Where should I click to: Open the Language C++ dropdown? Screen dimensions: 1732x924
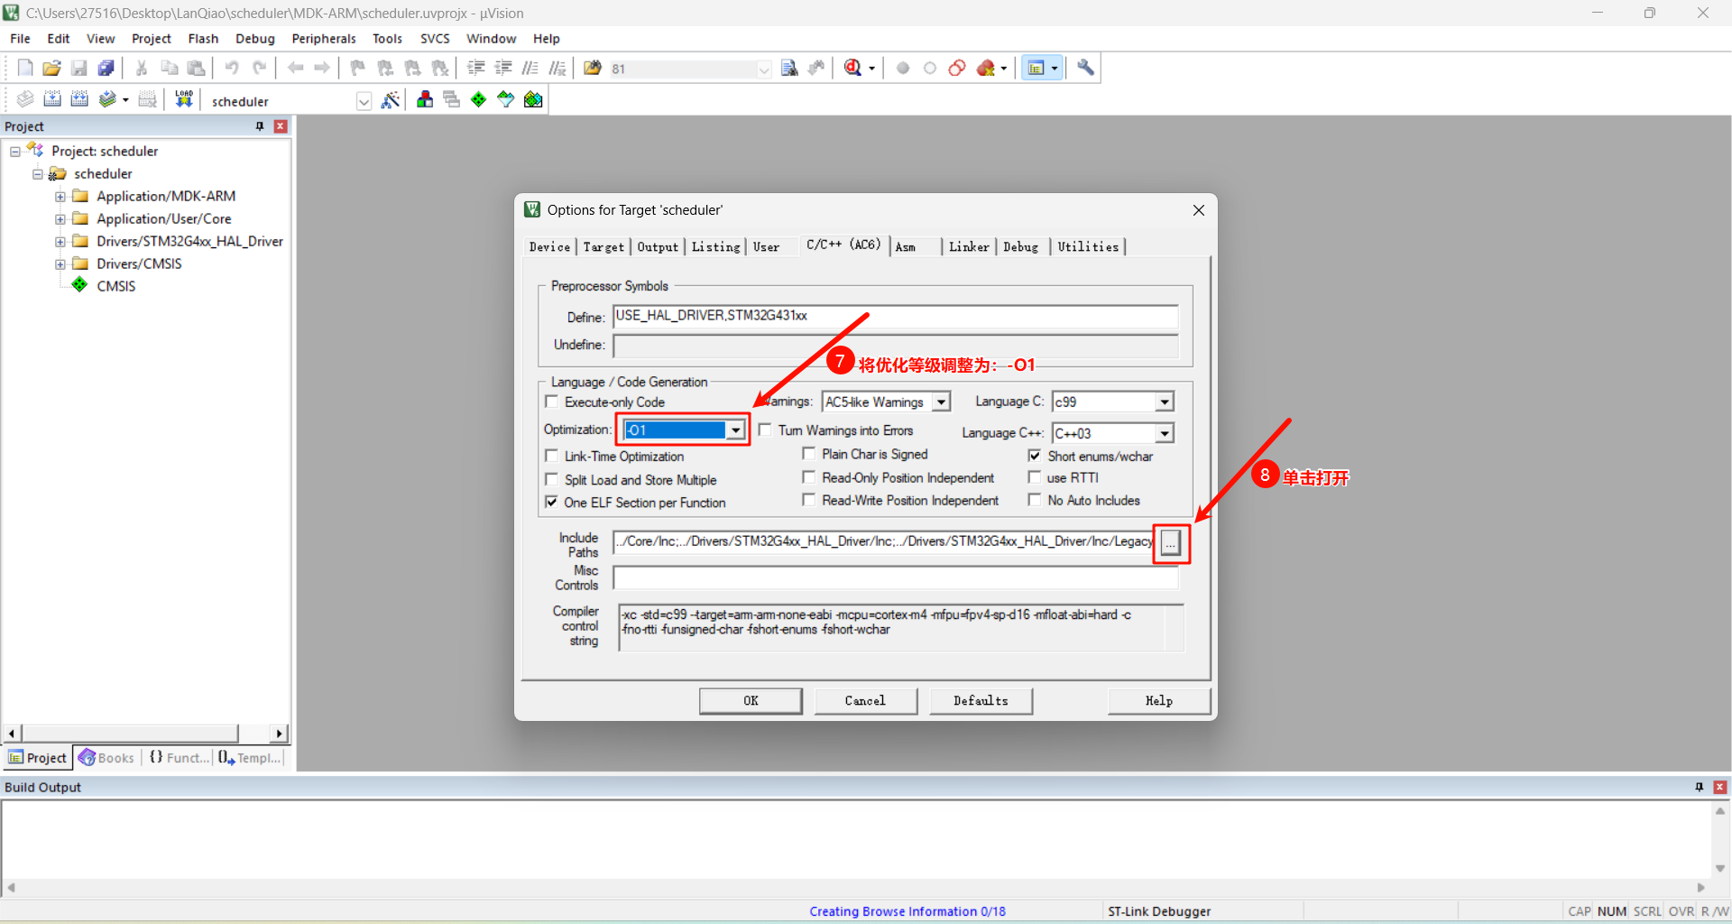click(1165, 433)
